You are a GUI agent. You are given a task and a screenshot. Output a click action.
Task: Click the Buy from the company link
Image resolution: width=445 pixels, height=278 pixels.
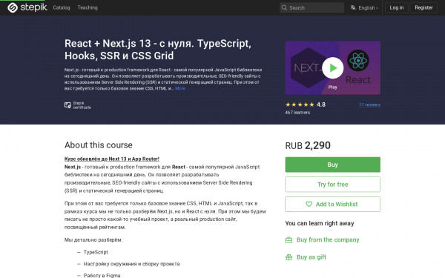[x=328, y=240]
